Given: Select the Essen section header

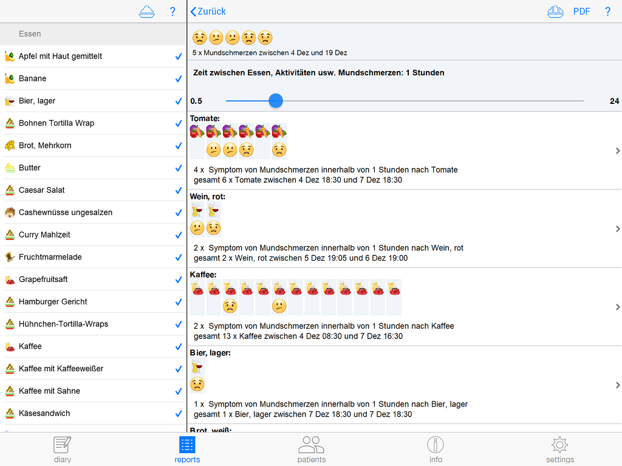Looking at the screenshot, I should point(93,34).
